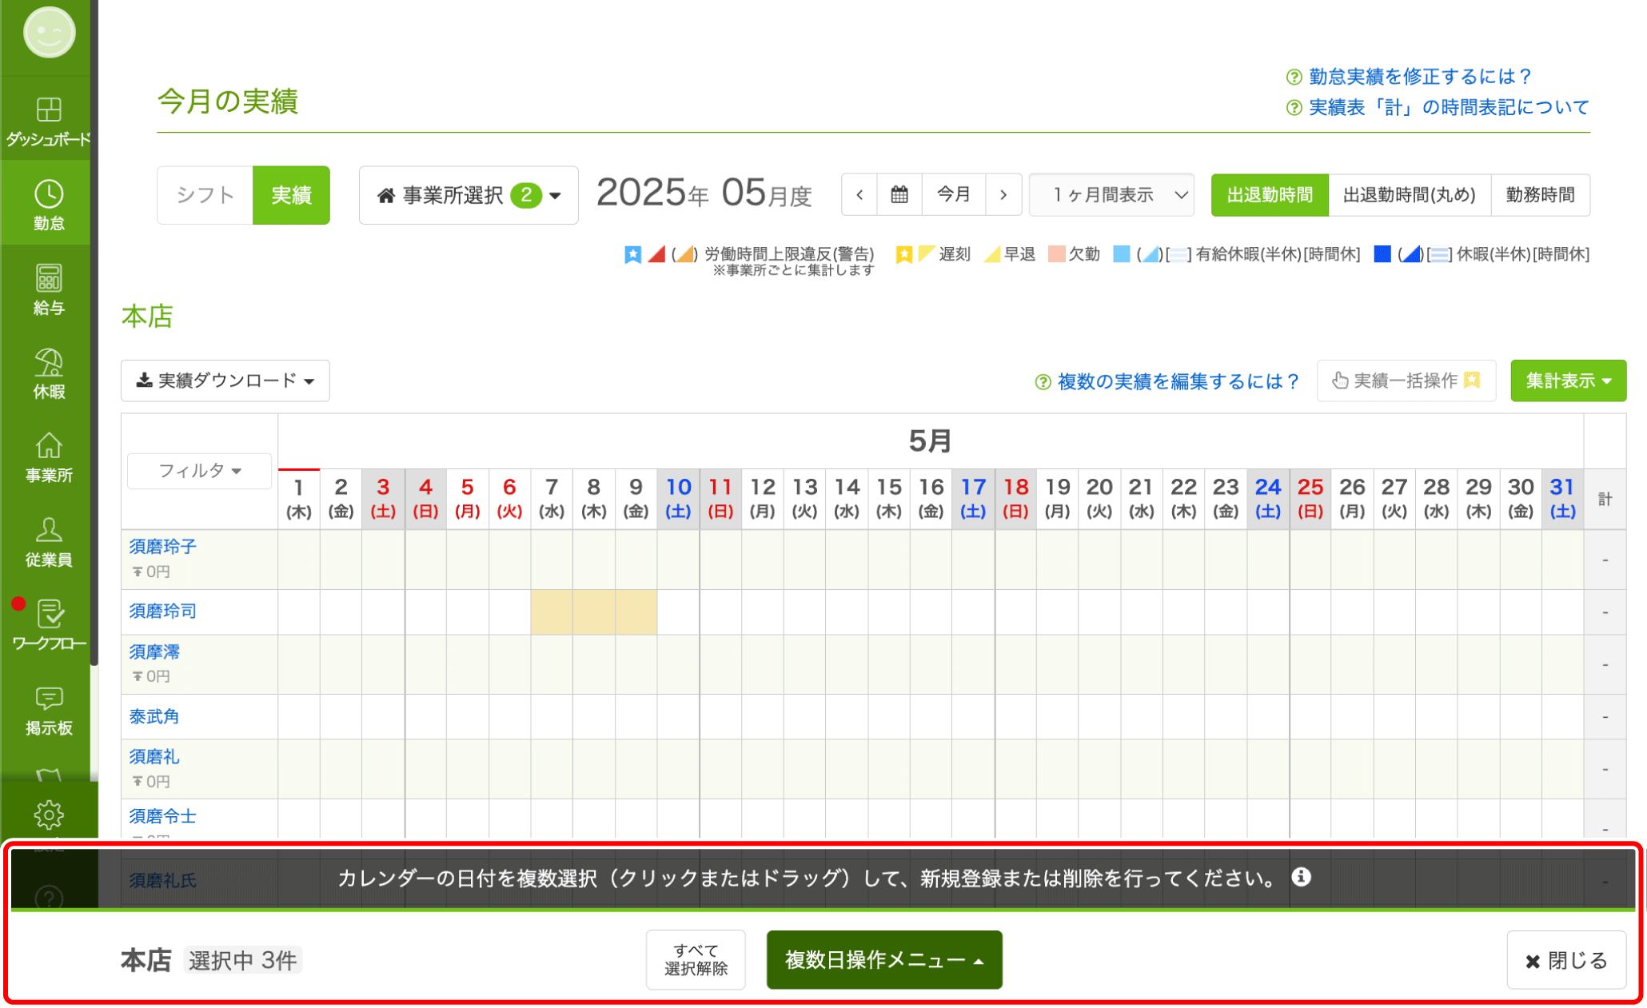The image size is (1647, 1008).
Task: Select 勤務時間 display mode
Action: coord(1540,195)
